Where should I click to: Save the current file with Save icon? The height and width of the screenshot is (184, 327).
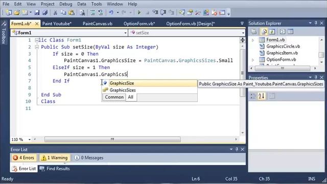click(37, 12)
